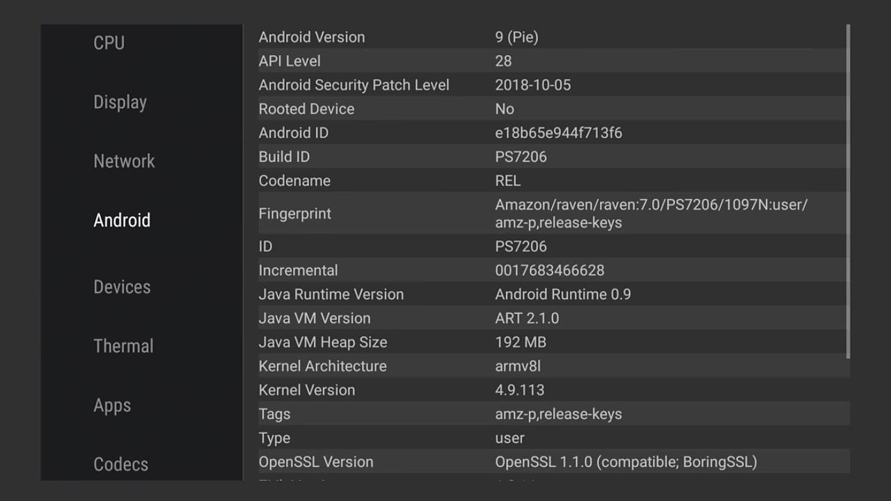Open the Devices section

point(122,287)
